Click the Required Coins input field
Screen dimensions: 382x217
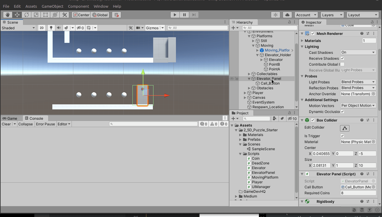(358, 193)
